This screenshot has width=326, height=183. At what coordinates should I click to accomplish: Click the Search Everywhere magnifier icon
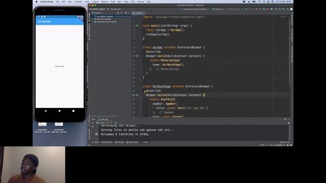coord(288,9)
